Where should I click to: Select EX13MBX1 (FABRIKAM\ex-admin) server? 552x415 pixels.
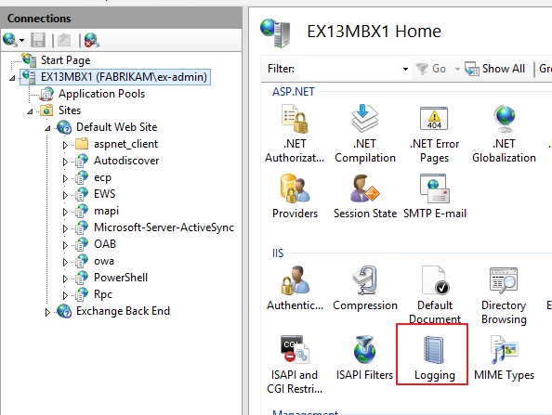coord(124,77)
